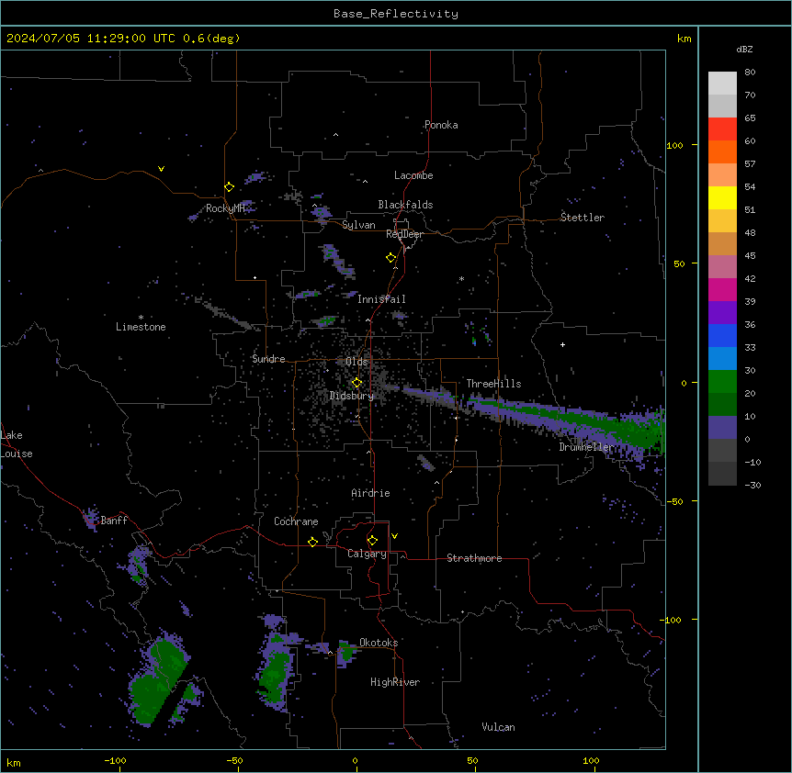792x773 pixels.
Task: Click the Banff label
Action: click(114, 521)
